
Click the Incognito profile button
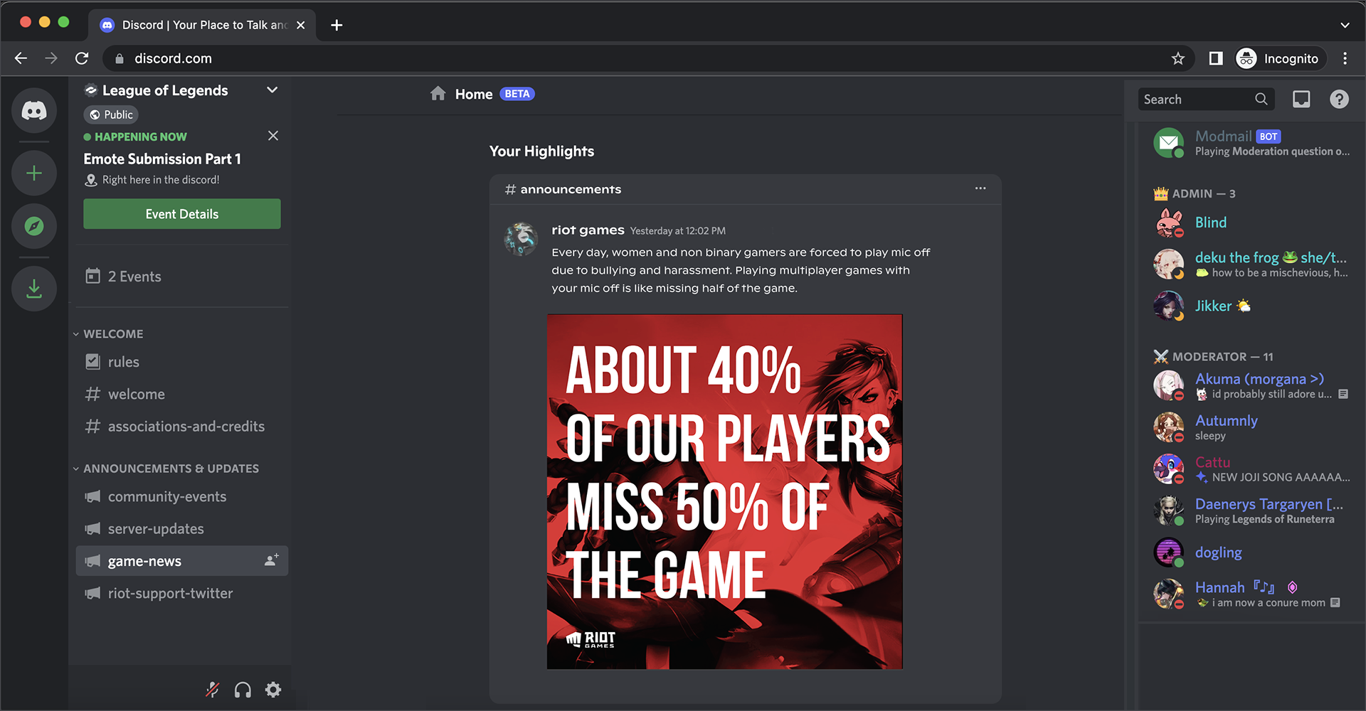(x=1281, y=58)
